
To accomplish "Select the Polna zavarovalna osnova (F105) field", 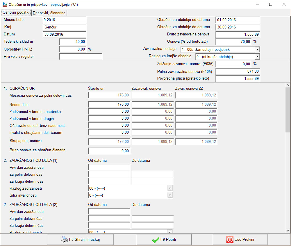I will click(x=238, y=71).
